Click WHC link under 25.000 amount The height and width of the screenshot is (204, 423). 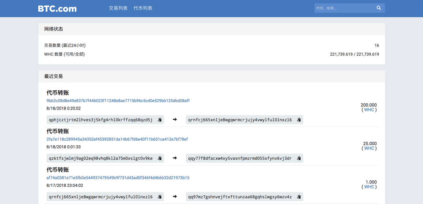coord(369,148)
